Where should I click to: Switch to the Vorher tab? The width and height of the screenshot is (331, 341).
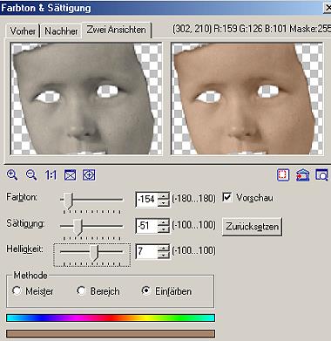(23, 31)
